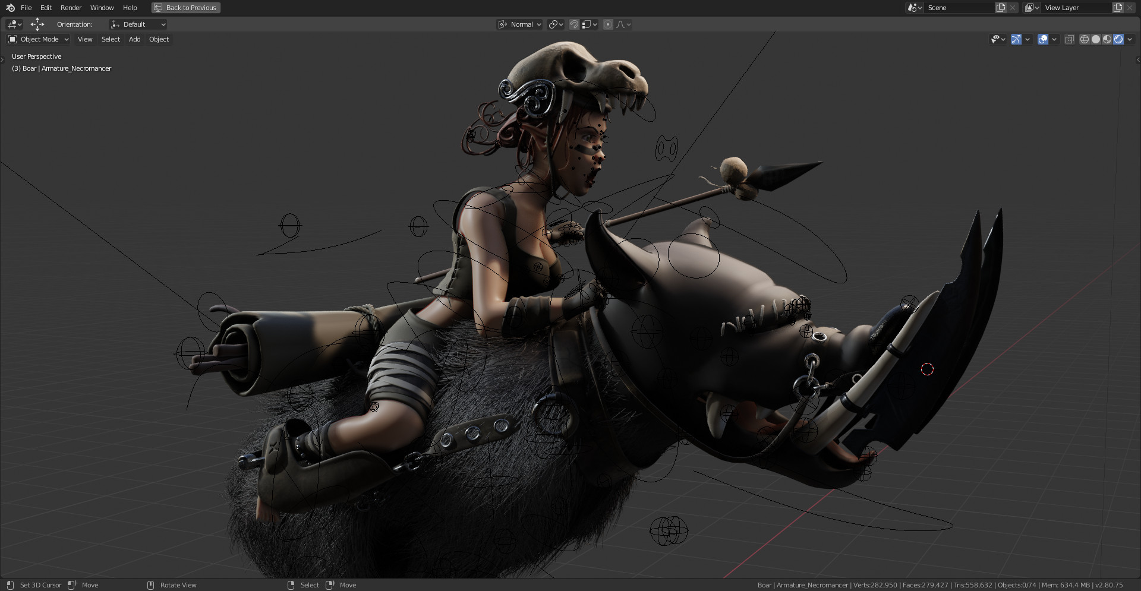Open the viewport Add menu
The height and width of the screenshot is (591, 1141).
[135, 39]
